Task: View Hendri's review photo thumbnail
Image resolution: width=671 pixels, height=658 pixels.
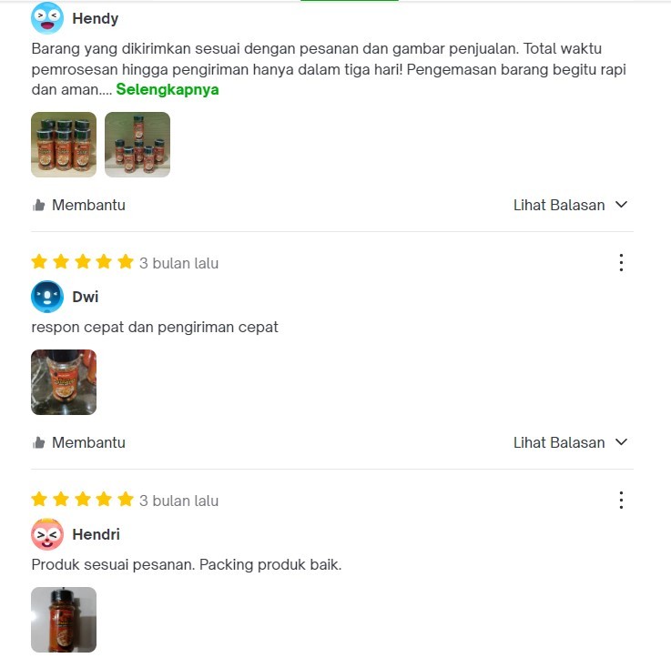Action: [x=64, y=620]
